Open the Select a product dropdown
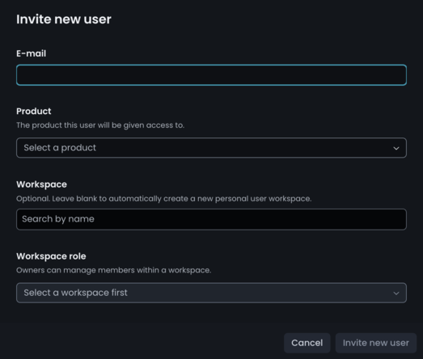This screenshot has width=423, height=359. 212,148
